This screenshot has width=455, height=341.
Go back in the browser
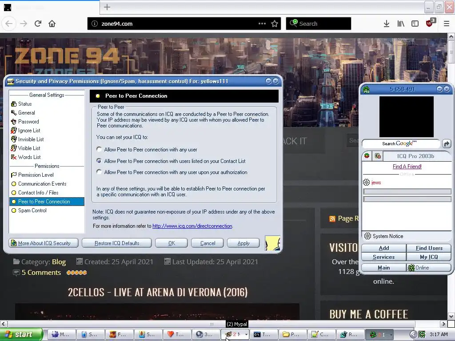[x=9, y=24]
